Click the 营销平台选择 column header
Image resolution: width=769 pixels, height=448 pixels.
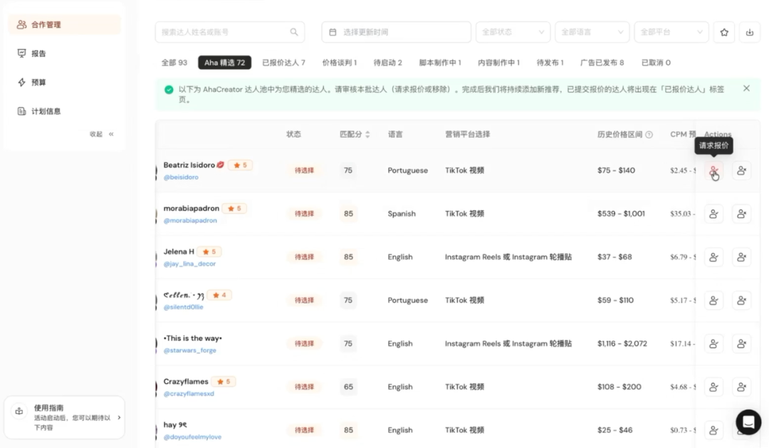coord(467,135)
